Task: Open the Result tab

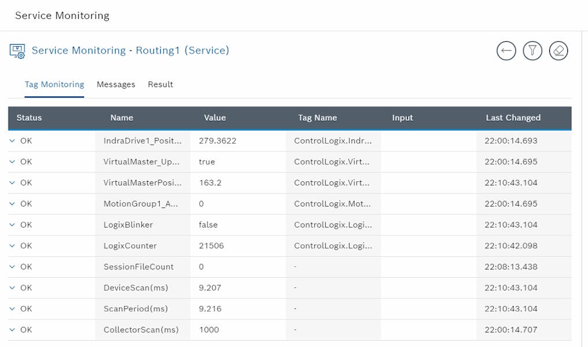Action: (160, 84)
